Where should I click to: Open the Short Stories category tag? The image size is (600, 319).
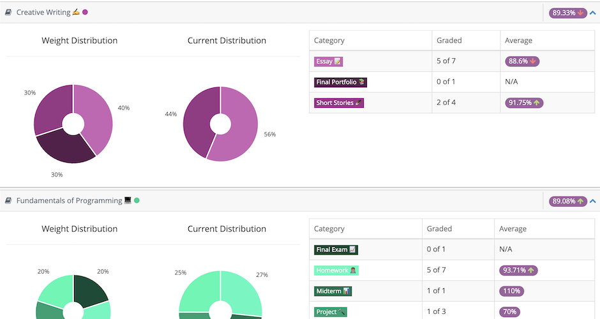tap(338, 103)
